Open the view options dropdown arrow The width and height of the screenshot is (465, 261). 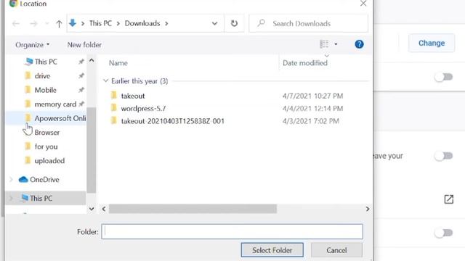[336, 44]
